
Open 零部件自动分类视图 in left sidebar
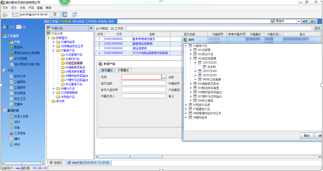point(27,53)
